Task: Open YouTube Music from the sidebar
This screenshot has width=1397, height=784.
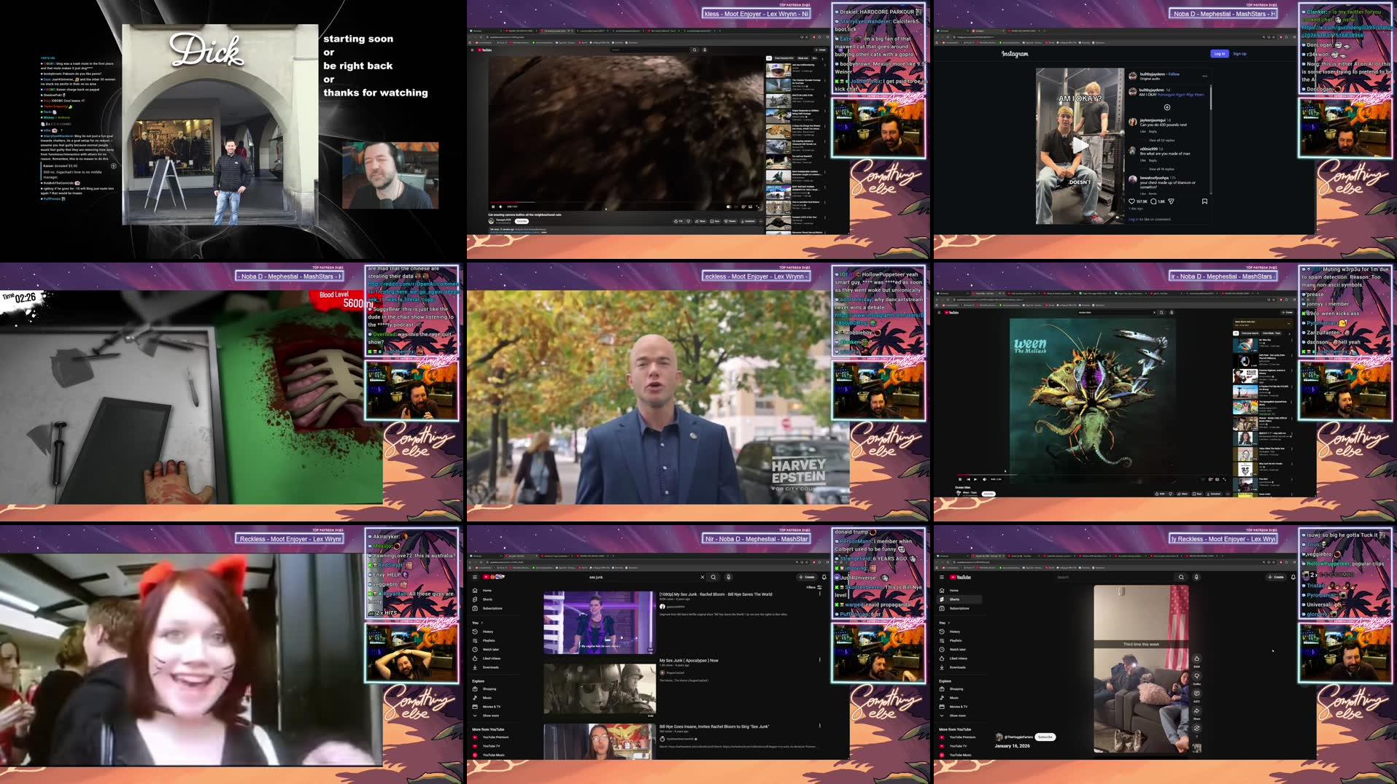Action: coord(494,754)
